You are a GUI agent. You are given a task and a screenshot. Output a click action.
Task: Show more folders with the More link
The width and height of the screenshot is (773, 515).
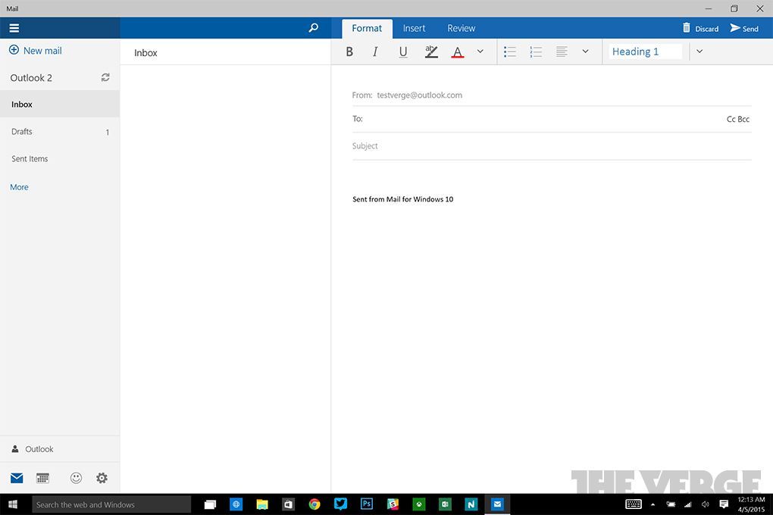[18, 186]
